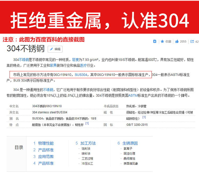Image resolution: width=199 pixels, height=176 pixels.
Task: Jump to 生锈原因 section
Action: click(x=130, y=143)
